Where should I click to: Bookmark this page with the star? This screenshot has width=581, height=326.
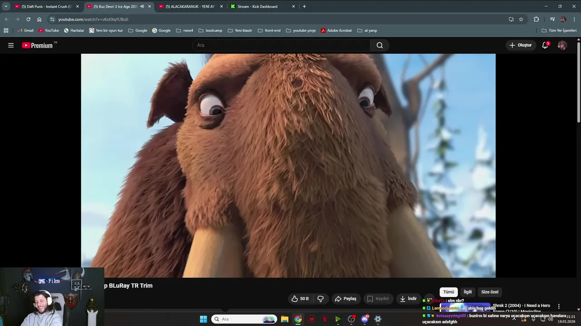[x=521, y=19]
